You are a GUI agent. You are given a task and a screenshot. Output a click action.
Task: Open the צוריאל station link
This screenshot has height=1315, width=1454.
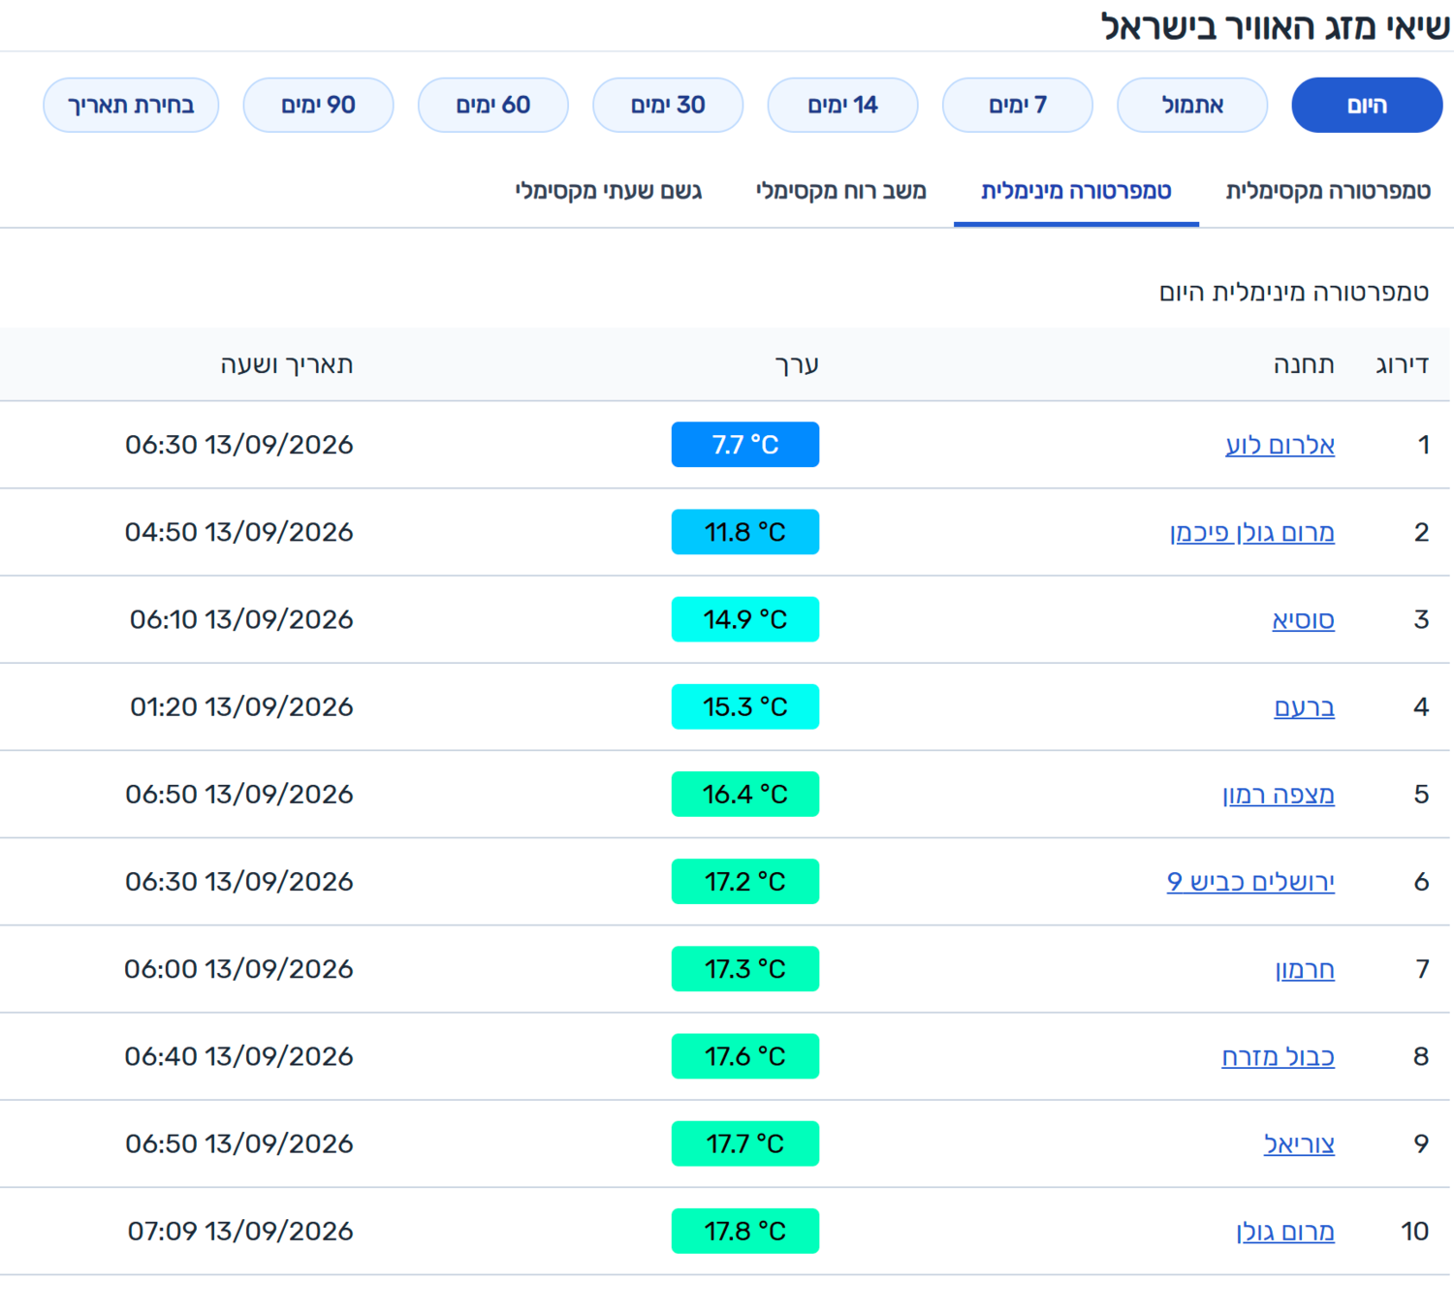click(x=1300, y=1143)
